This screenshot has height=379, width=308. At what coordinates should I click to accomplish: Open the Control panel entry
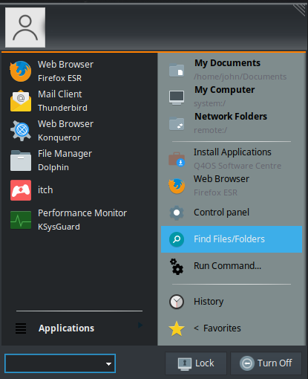tap(232, 213)
